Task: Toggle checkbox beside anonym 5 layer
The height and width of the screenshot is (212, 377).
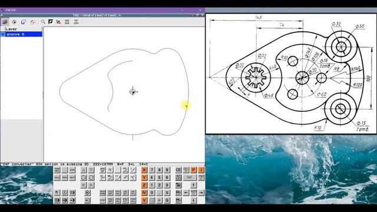Action: point(2,34)
